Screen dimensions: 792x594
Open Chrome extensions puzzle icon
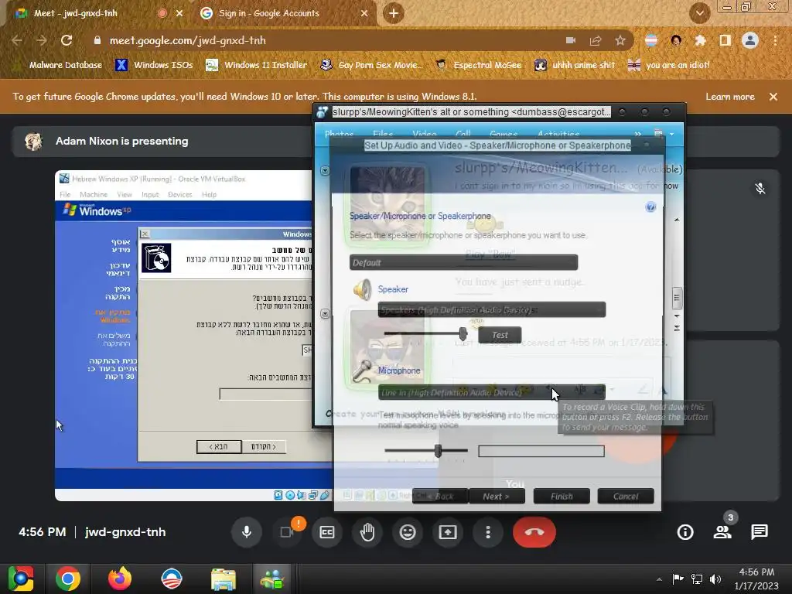700,40
